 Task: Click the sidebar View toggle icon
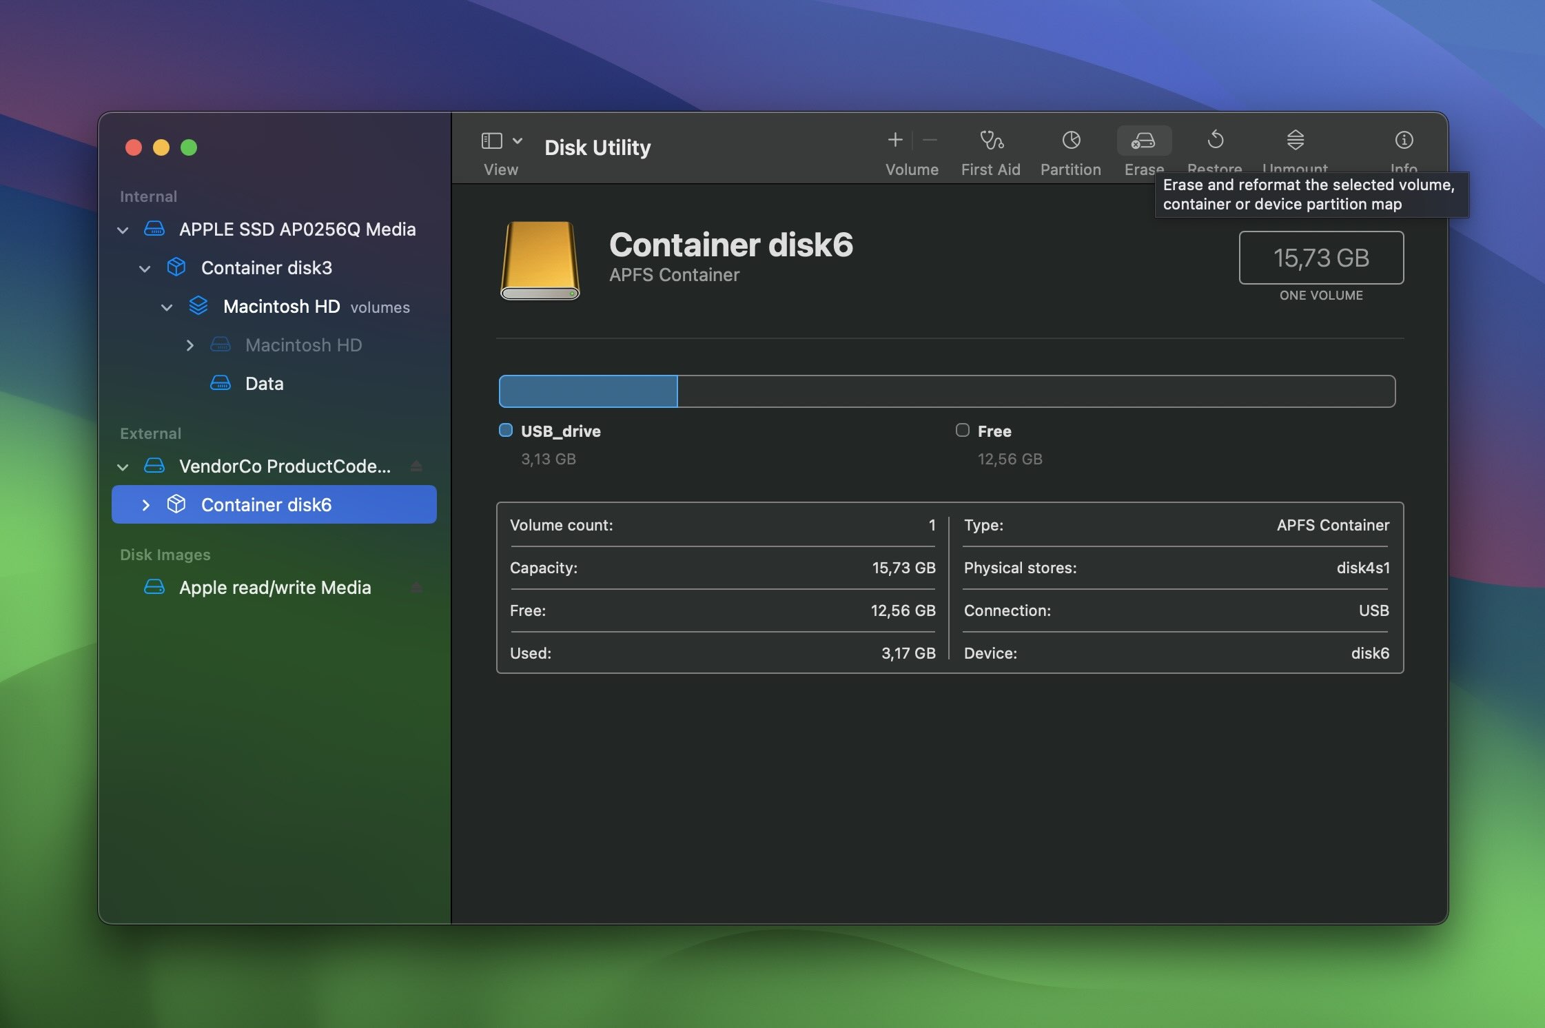pos(491,141)
